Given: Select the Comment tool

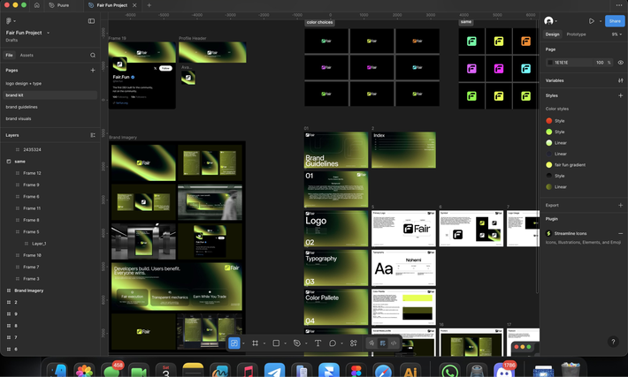Looking at the screenshot, I should [x=333, y=343].
